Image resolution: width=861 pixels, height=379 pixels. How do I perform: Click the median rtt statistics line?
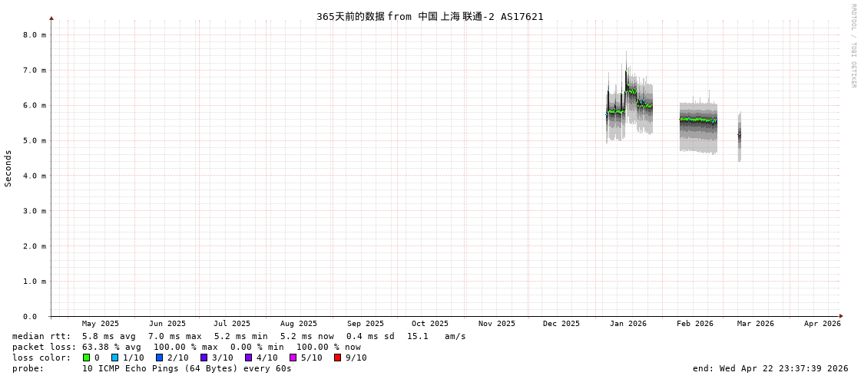point(238,336)
